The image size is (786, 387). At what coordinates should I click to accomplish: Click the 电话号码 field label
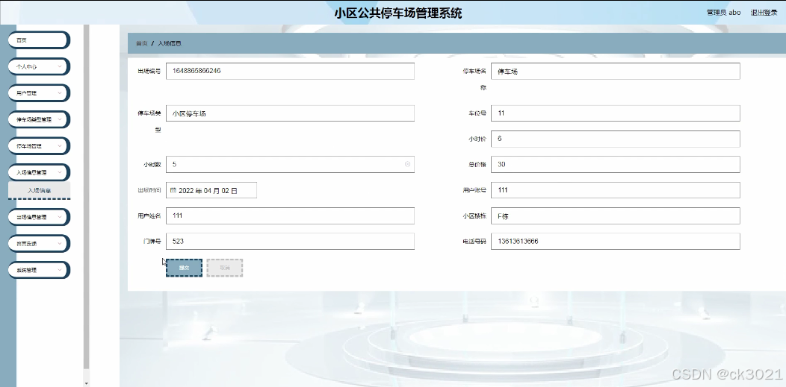[x=474, y=241]
